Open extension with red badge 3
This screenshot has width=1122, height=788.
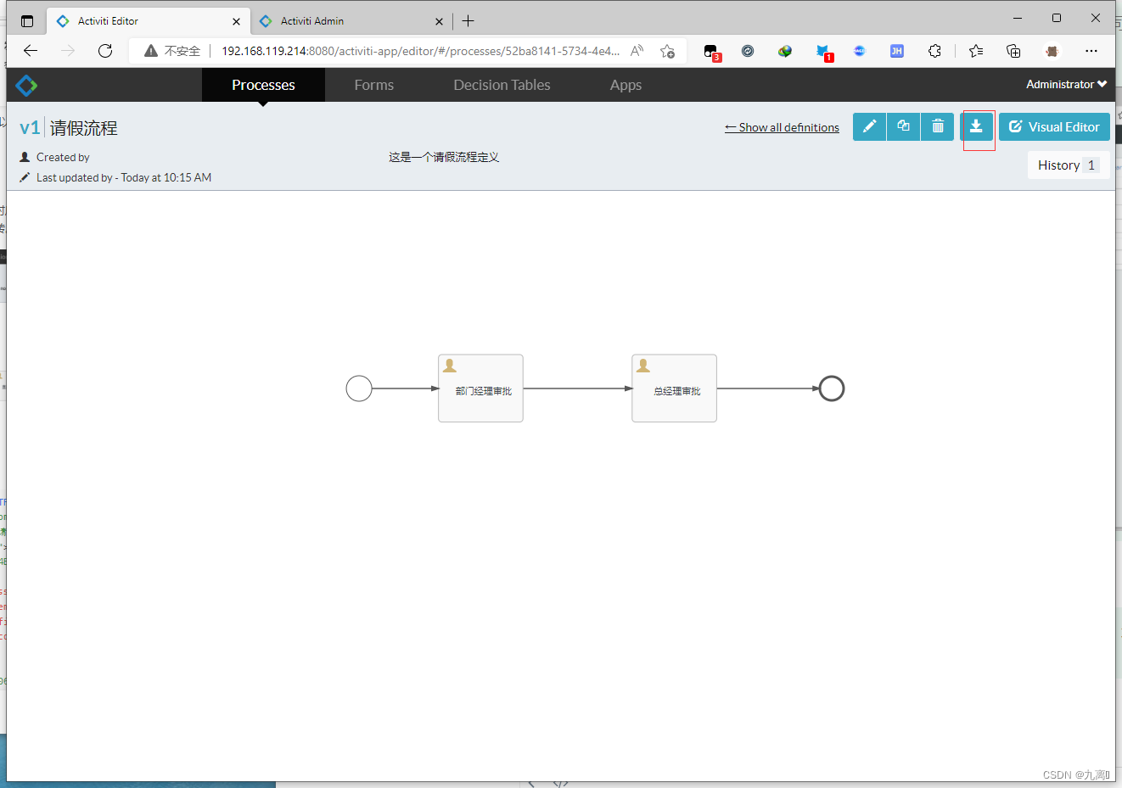point(712,52)
